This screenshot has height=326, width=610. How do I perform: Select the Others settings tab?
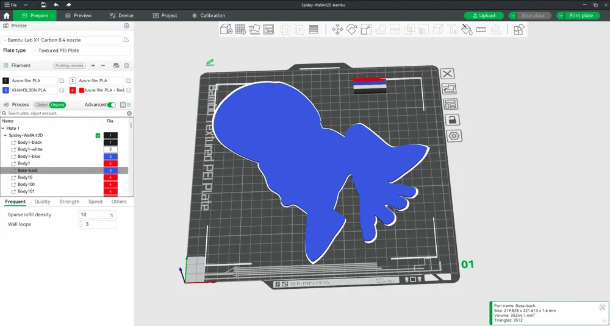click(x=119, y=202)
